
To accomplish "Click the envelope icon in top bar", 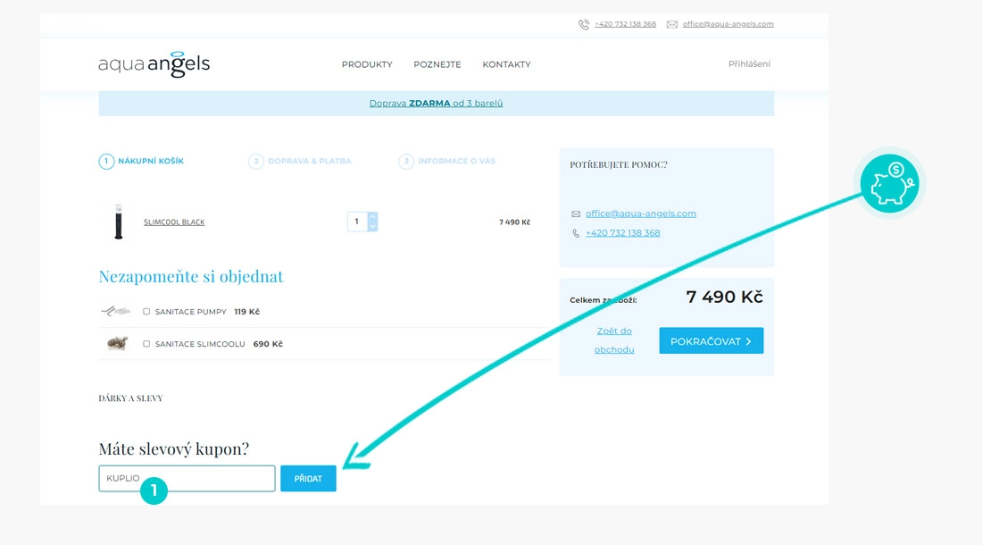I will pos(672,24).
